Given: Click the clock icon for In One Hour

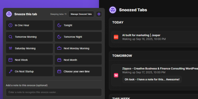Looking at the screenshot, I should click(x=10, y=25).
